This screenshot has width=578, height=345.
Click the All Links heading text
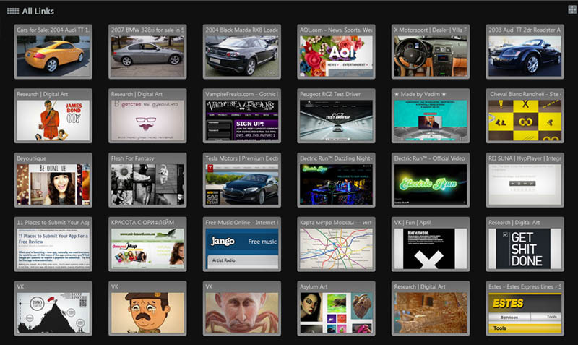click(x=38, y=11)
